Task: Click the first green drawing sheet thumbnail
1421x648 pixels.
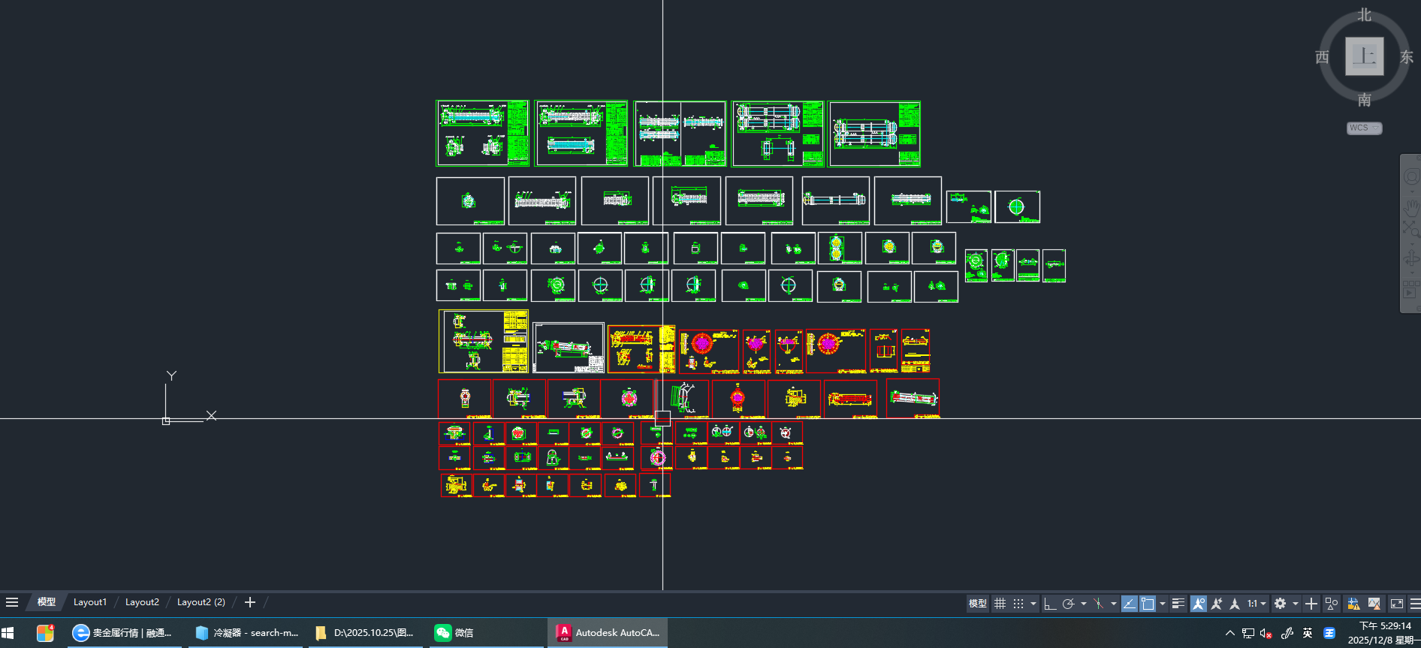Action: [x=483, y=134]
